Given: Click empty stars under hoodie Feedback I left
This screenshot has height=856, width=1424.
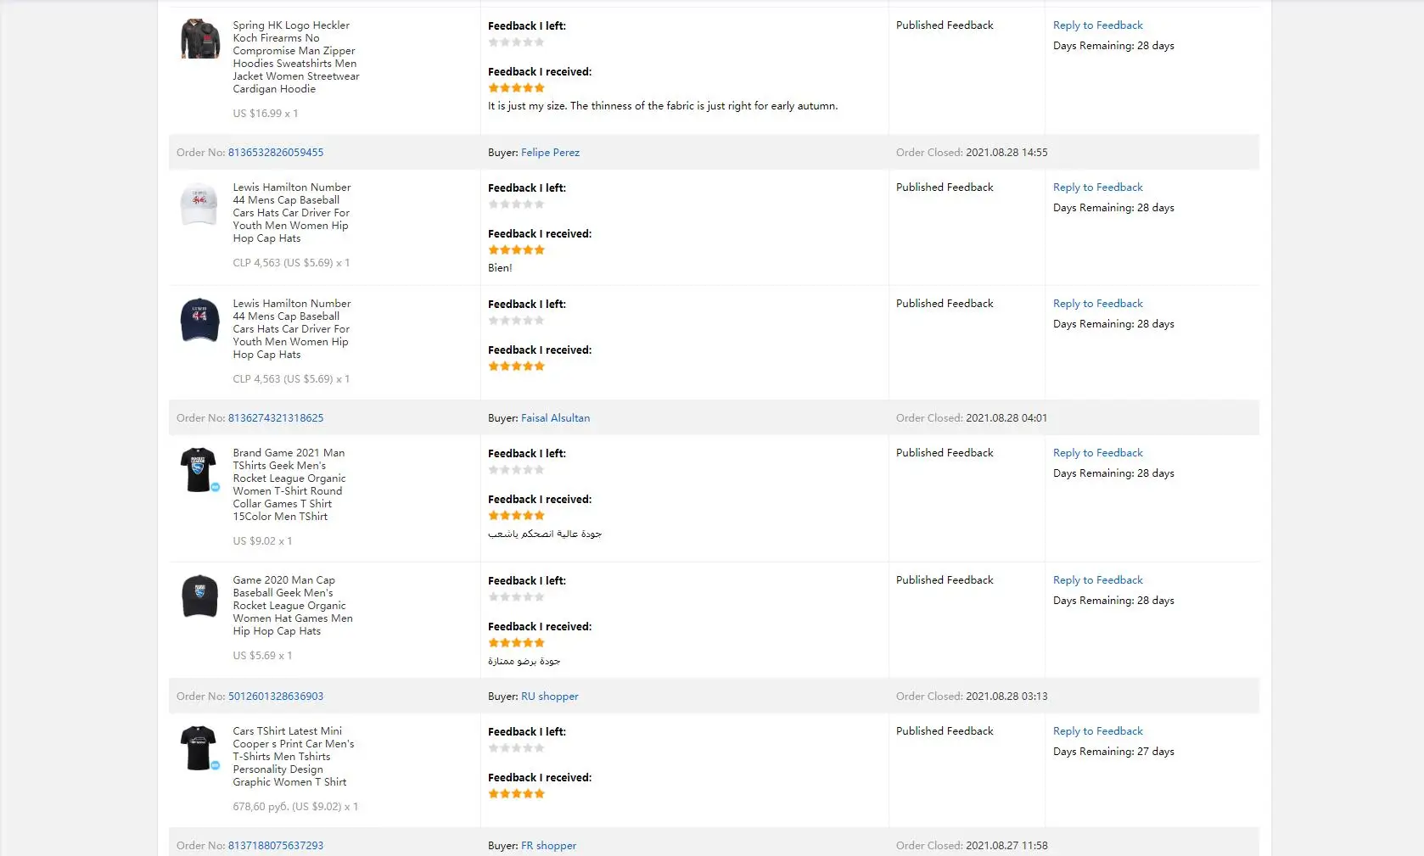Looking at the screenshot, I should (516, 42).
